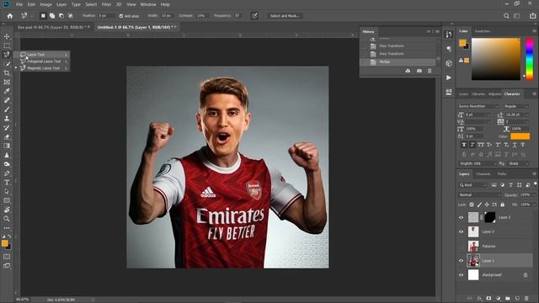Toggle lock transparent pixels
The height and width of the screenshot is (303, 539).
(x=472, y=205)
